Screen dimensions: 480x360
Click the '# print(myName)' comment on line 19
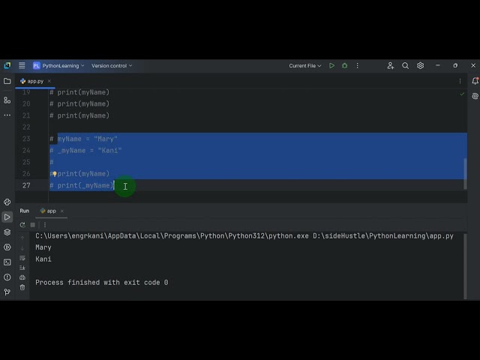[79, 92]
